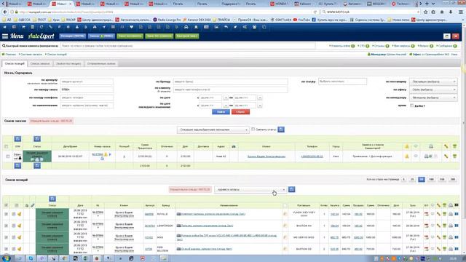Open the shopping cart toolbar icon

click(23, 27)
